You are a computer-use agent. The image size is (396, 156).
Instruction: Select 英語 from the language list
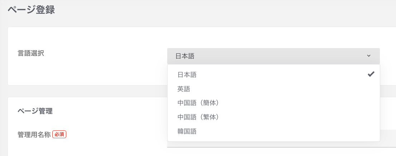[x=184, y=89]
